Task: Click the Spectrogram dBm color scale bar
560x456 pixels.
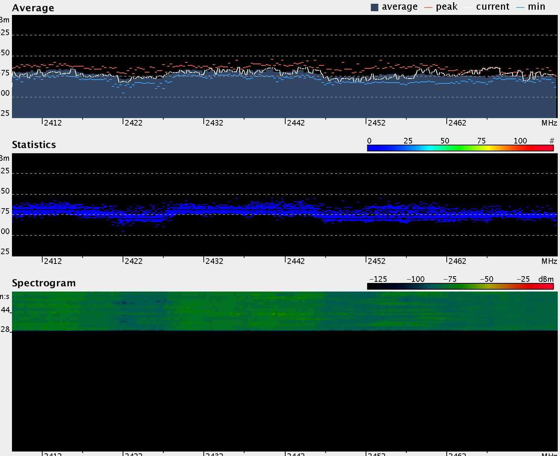Action: click(460, 286)
